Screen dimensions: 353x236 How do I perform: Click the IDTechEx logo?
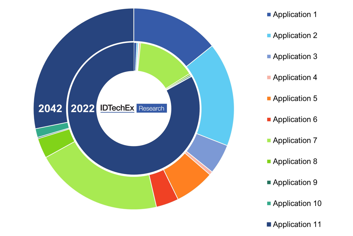click(118, 108)
